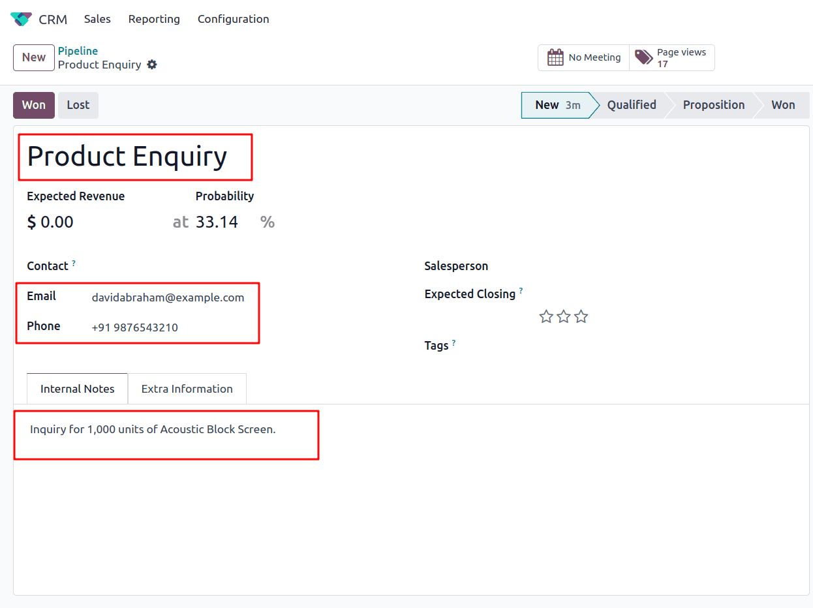Open the calendar icon on No Meeting button

[x=555, y=57]
